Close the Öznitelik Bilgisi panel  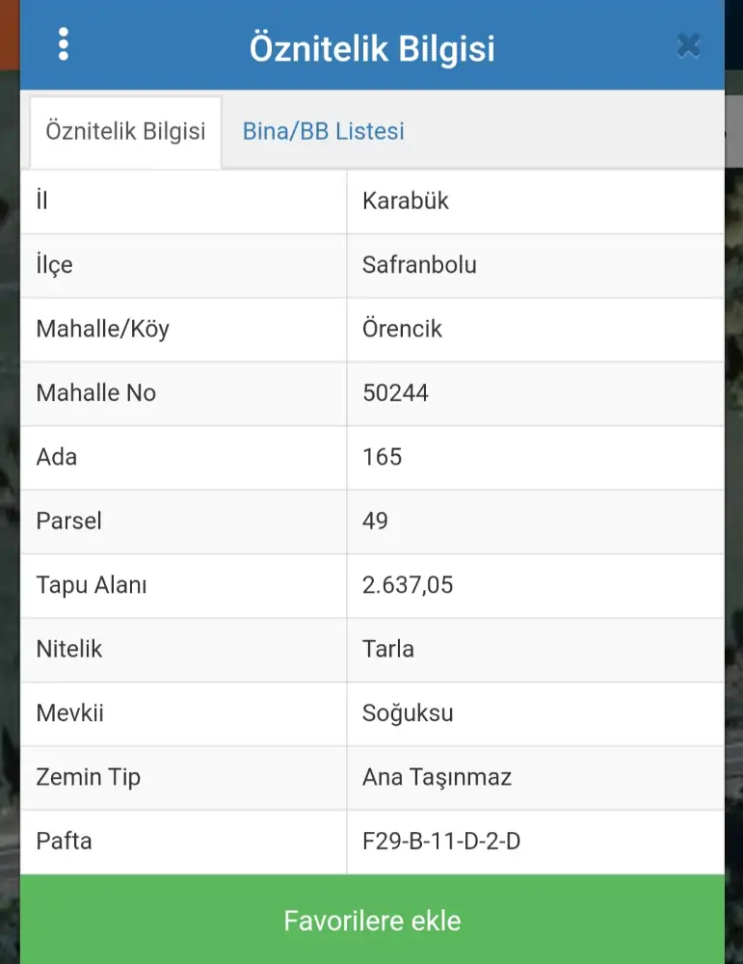(688, 46)
